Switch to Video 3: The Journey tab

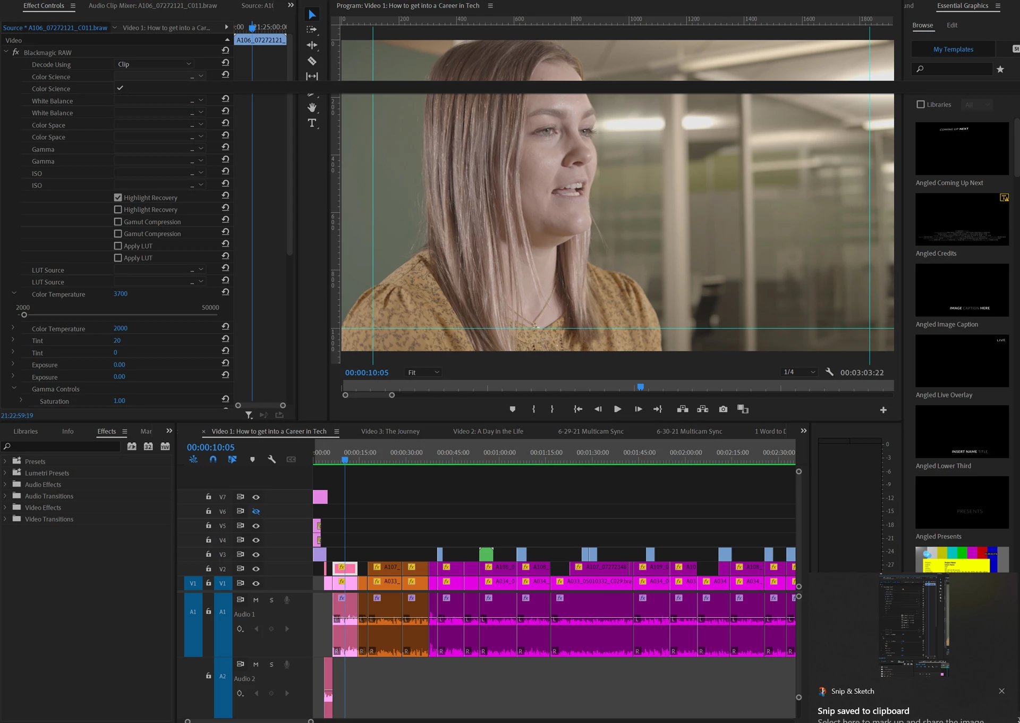390,432
